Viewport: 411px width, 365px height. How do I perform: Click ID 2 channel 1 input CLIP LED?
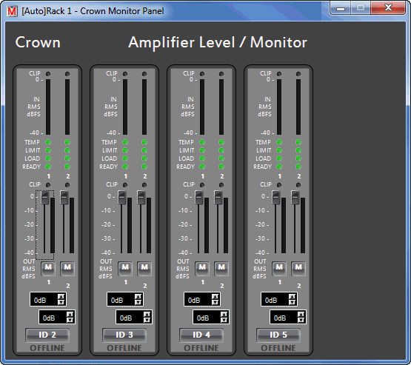click(x=48, y=74)
